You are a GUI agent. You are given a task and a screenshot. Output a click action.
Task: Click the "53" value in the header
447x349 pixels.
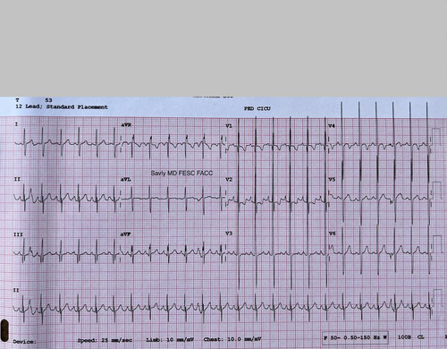[48, 100]
